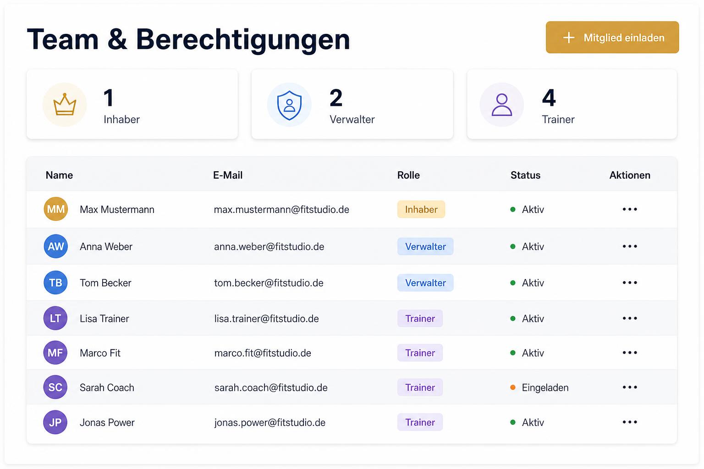Image resolution: width=704 pixels, height=469 pixels.
Task: Select the name Tom Becker
Action: pyautogui.click(x=105, y=283)
